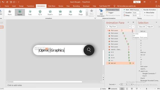Screen dimensions: 160x90
Task: Click Move Earlier to reorder animation
Action: coord(149,13)
